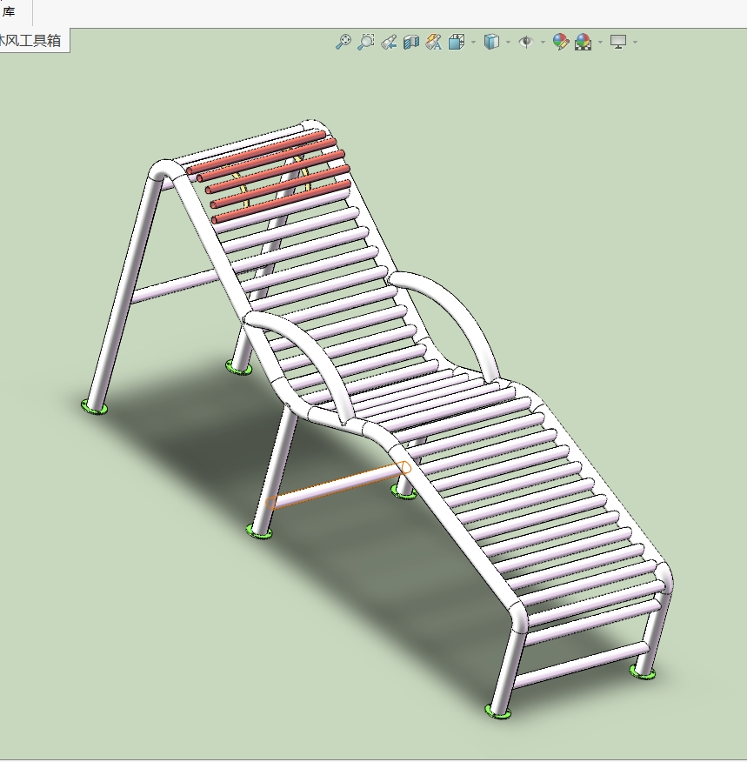Open the View Settings dropdown arrow

(x=635, y=43)
